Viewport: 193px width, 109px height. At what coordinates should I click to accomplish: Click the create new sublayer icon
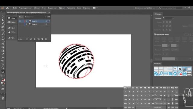click(38, 39)
